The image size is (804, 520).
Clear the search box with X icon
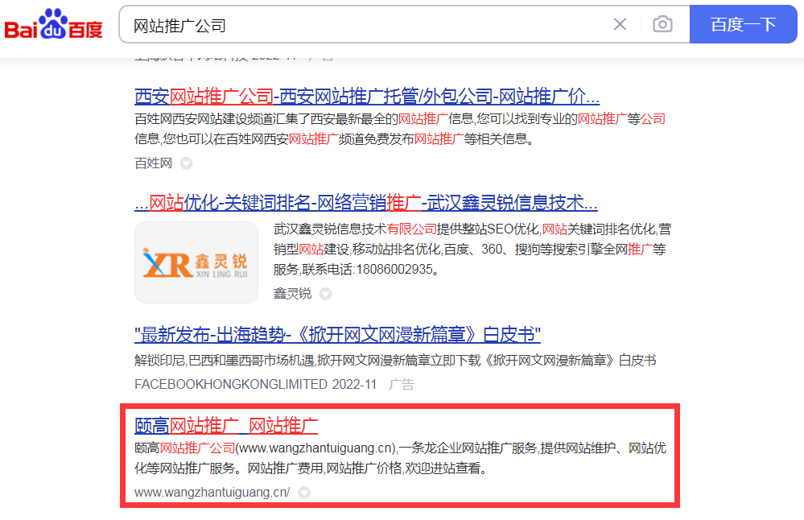(x=620, y=24)
